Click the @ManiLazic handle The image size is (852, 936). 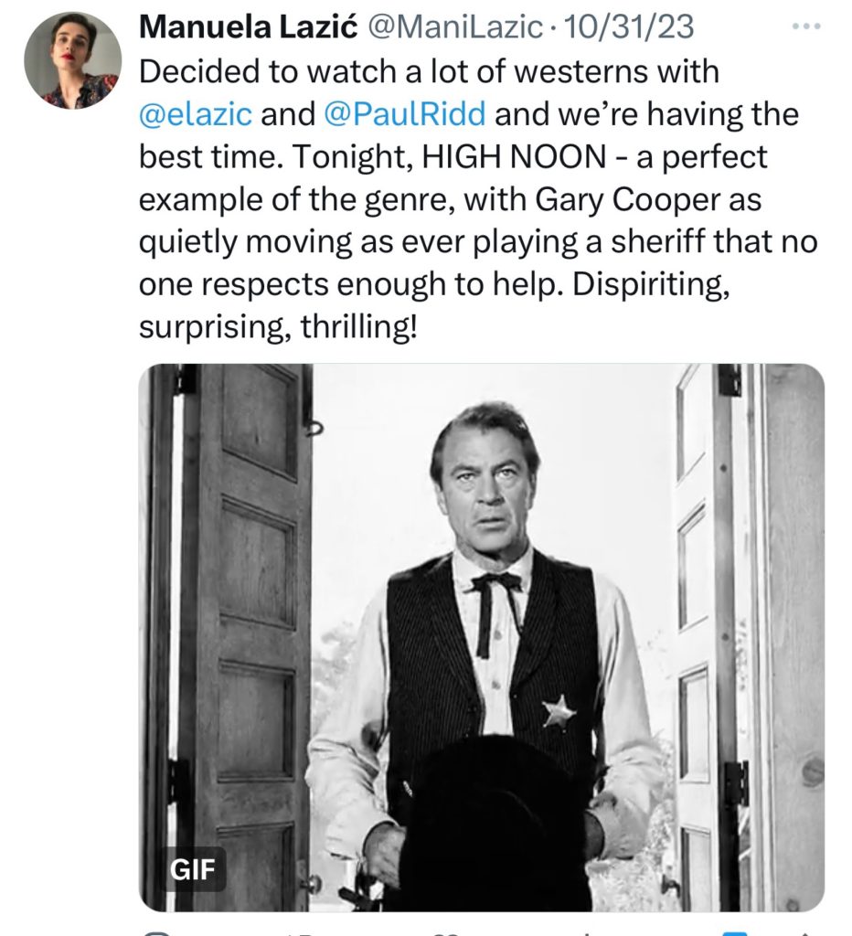[x=454, y=28]
